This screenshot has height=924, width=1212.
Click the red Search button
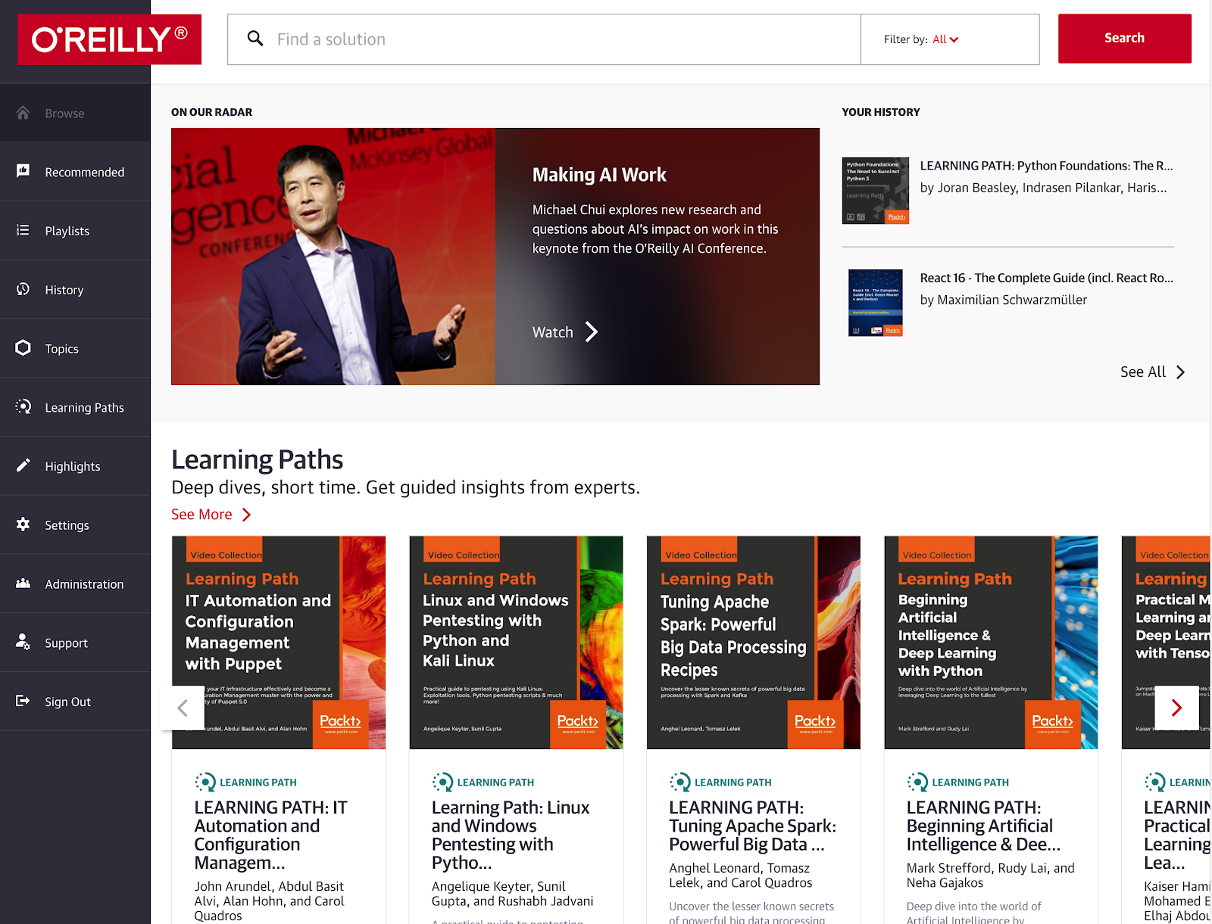coord(1124,39)
